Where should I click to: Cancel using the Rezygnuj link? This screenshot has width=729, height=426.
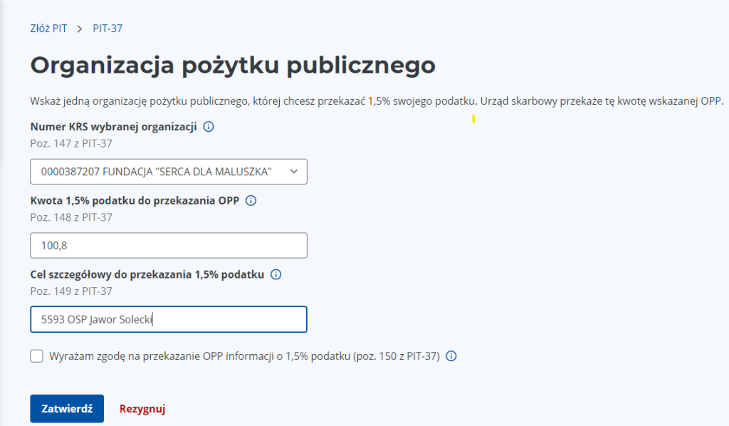[142, 409]
